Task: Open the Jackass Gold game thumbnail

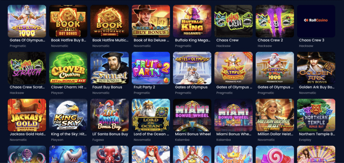Action: click(27, 115)
